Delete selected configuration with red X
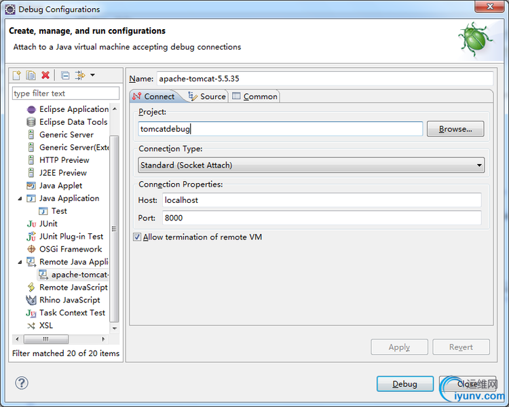Screen dimensions: 509x407 tap(45, 75)
